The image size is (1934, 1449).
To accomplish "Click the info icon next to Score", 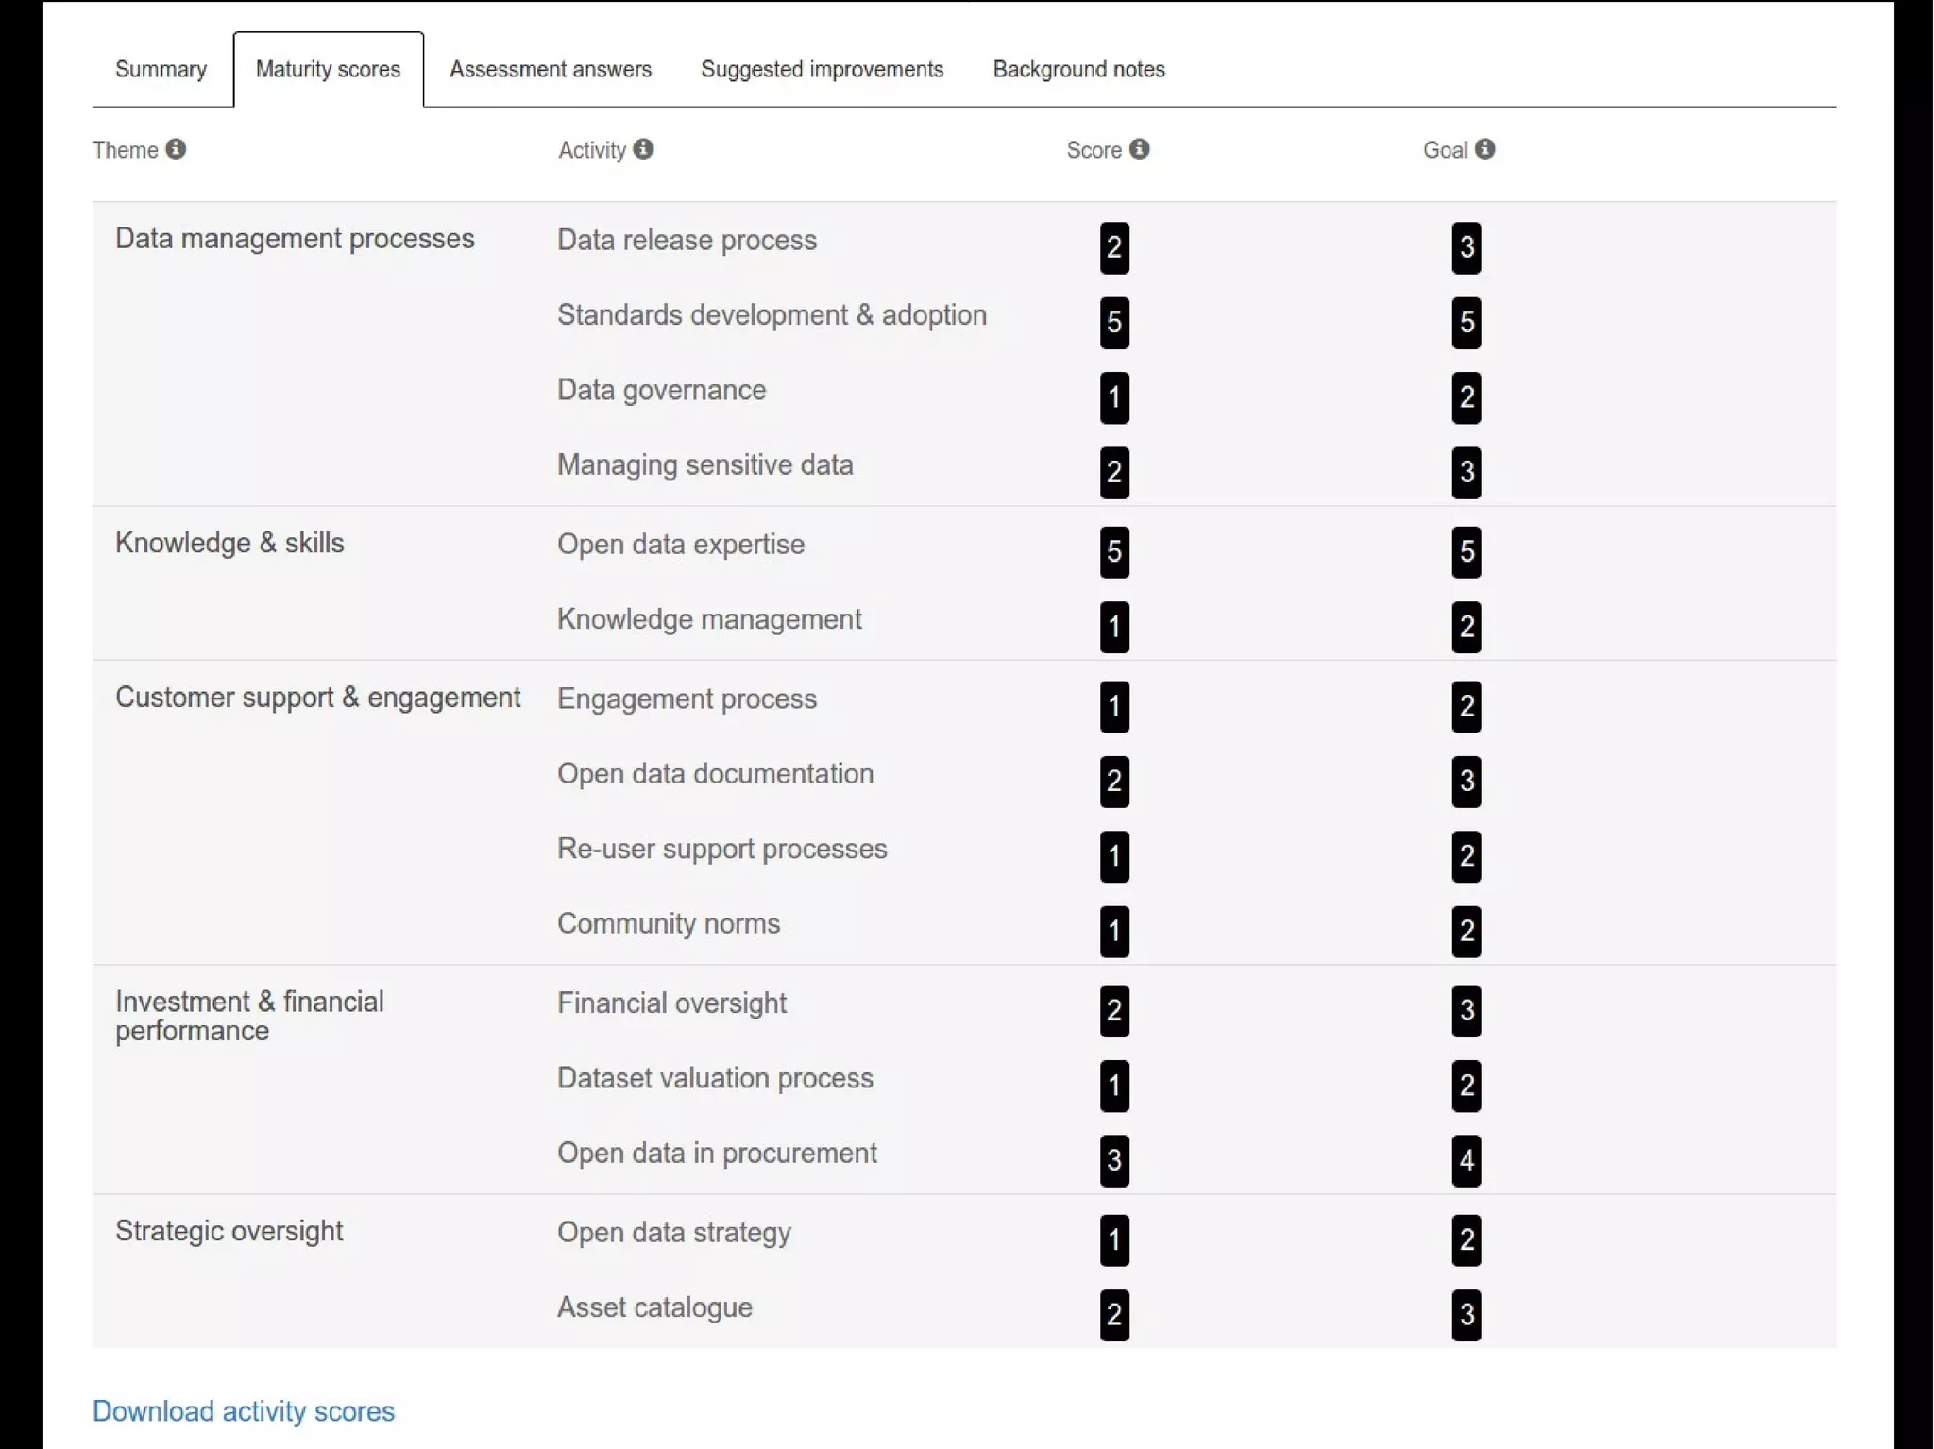I will 1140,149.
